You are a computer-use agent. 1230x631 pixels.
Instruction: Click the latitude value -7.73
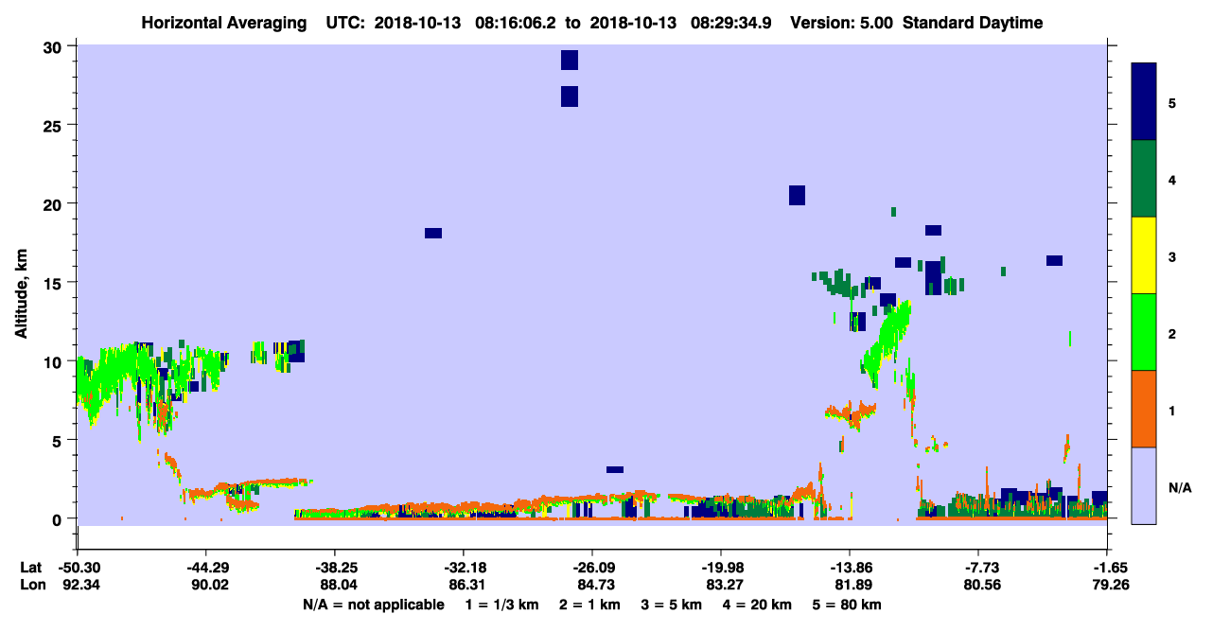coord(978,568)
